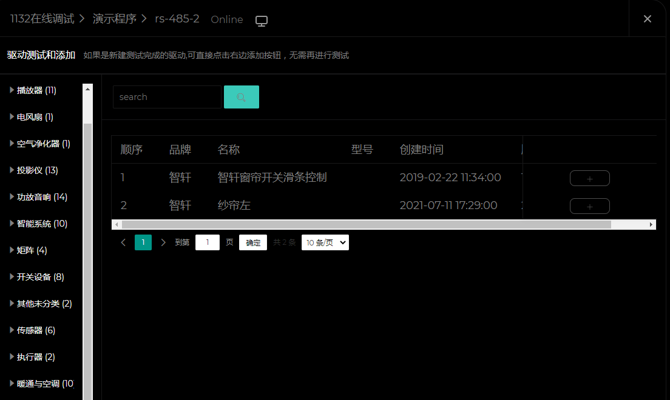The width and height of the screenshot is (670, 400).
Task: Expand the 播放器 (11) category
Action: tap(12, 90)
